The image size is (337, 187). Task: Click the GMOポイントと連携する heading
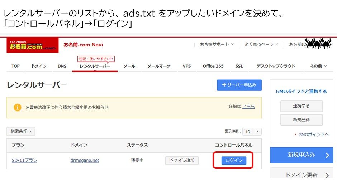pos(301,92)
